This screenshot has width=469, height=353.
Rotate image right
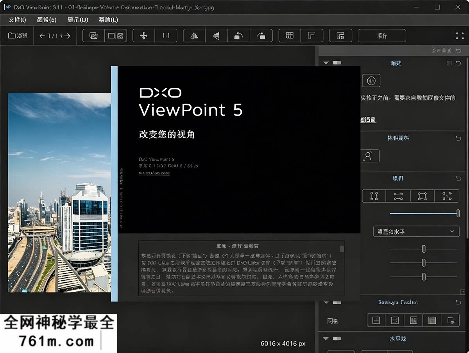pyautogui.click(x=261, y=36)
